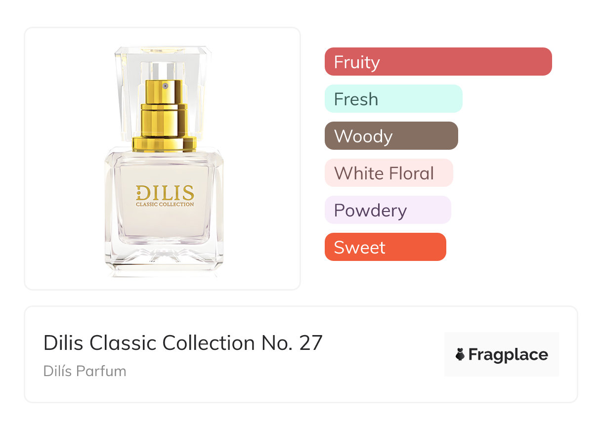Click the Powdery accord bar
Viewport: 602px width, 427px height.
[387, 210]
